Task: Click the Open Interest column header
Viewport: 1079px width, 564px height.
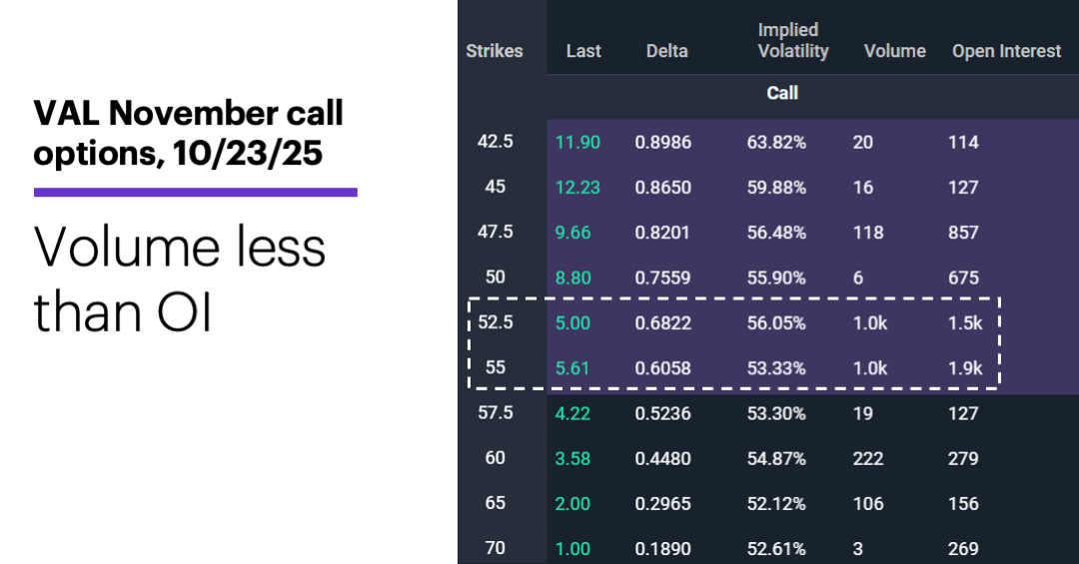Action: pyautogui.click(x=1006, y=51)
